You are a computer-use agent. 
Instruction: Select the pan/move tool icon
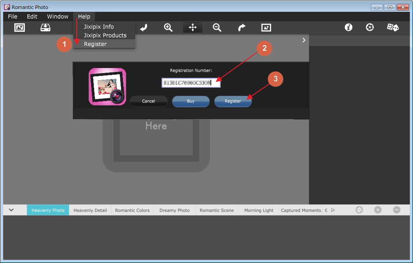click(193, 28)
